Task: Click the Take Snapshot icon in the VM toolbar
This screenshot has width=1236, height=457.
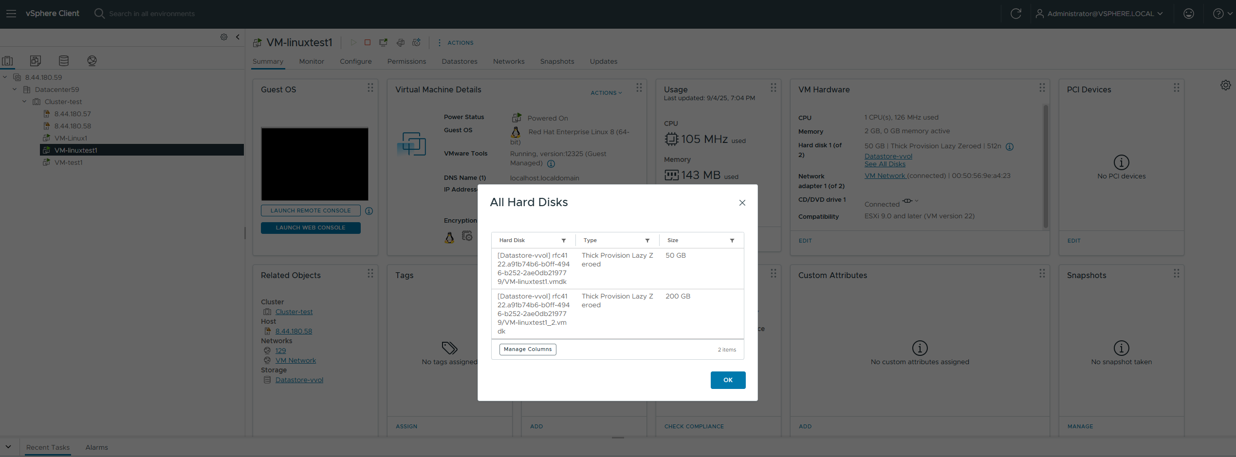Action: [417, 43]
